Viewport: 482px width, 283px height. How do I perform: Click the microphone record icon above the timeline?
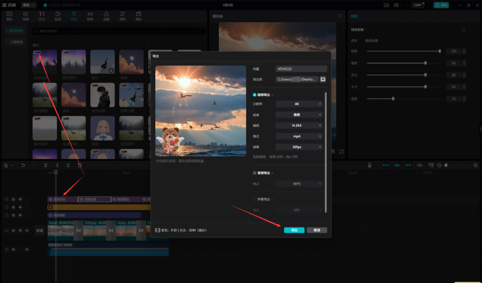coord(370,165)
